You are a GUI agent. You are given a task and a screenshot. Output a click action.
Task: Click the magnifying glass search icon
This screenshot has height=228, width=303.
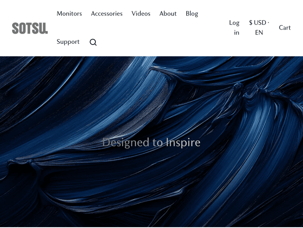point(93,42)
